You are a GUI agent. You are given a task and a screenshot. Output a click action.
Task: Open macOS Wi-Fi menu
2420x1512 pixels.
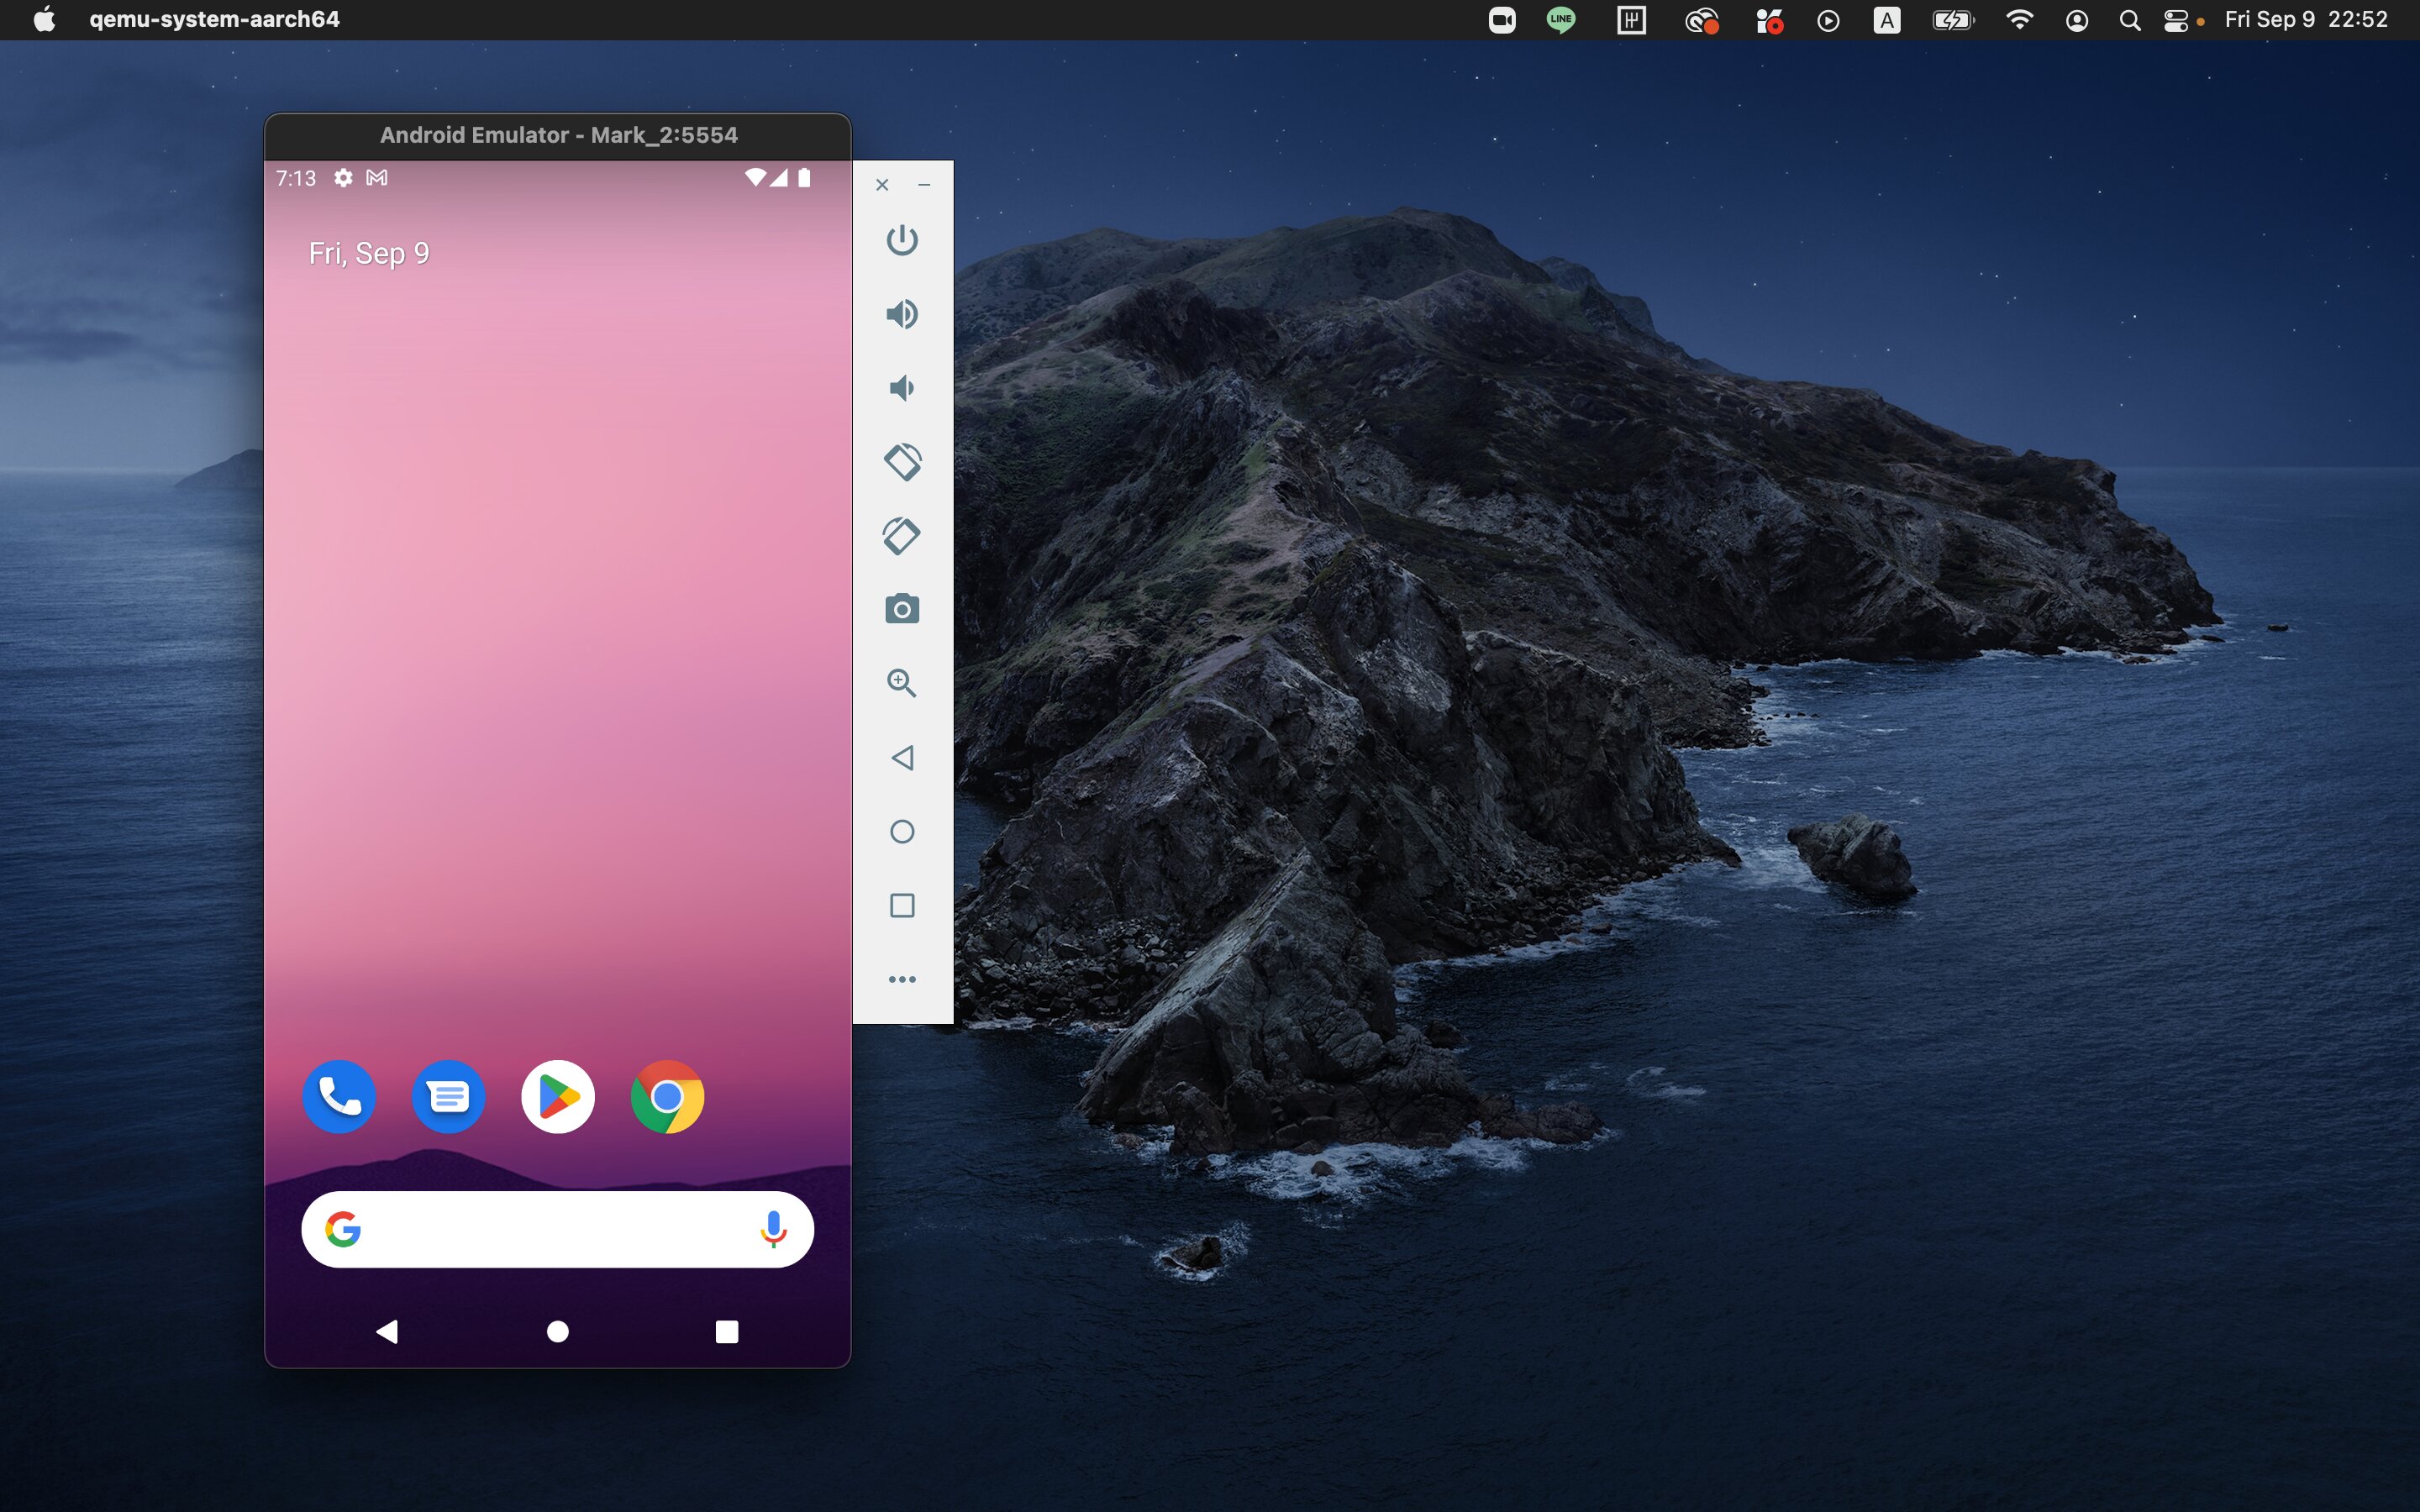(x=2019, y=20)
